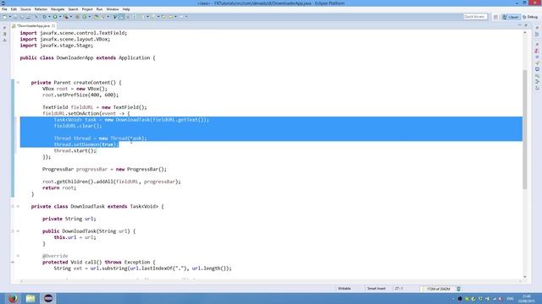542x304 pixels.
Task: Toggle Mark Occurrences highlighted toolbar button
Action: (122, 17)
